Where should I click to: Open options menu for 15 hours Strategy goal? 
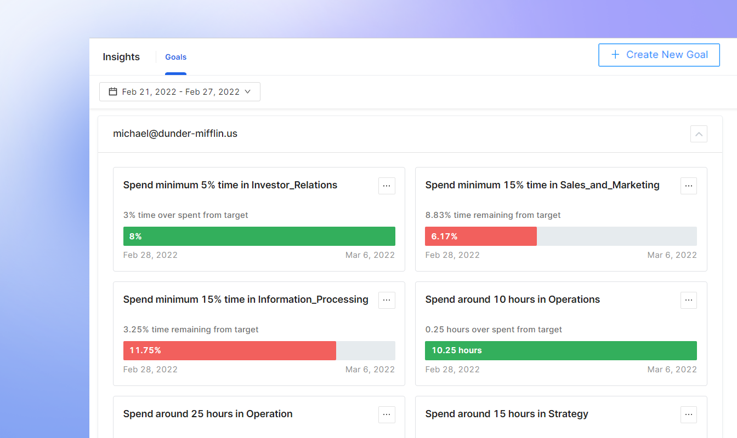pos(689,414)
